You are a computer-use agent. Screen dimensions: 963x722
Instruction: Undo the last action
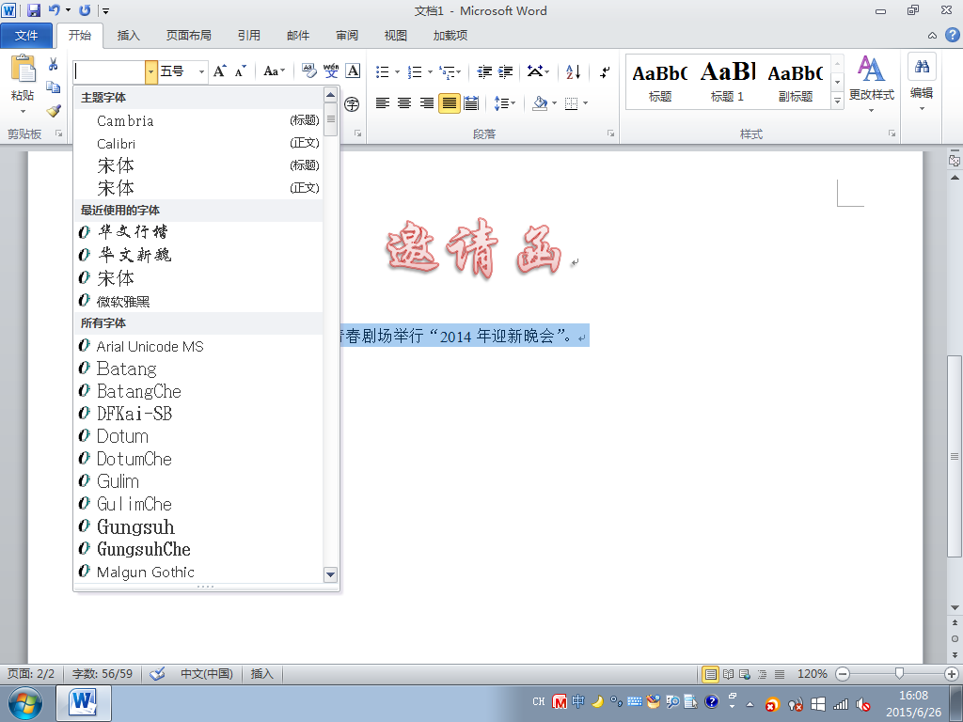[54, 10]
